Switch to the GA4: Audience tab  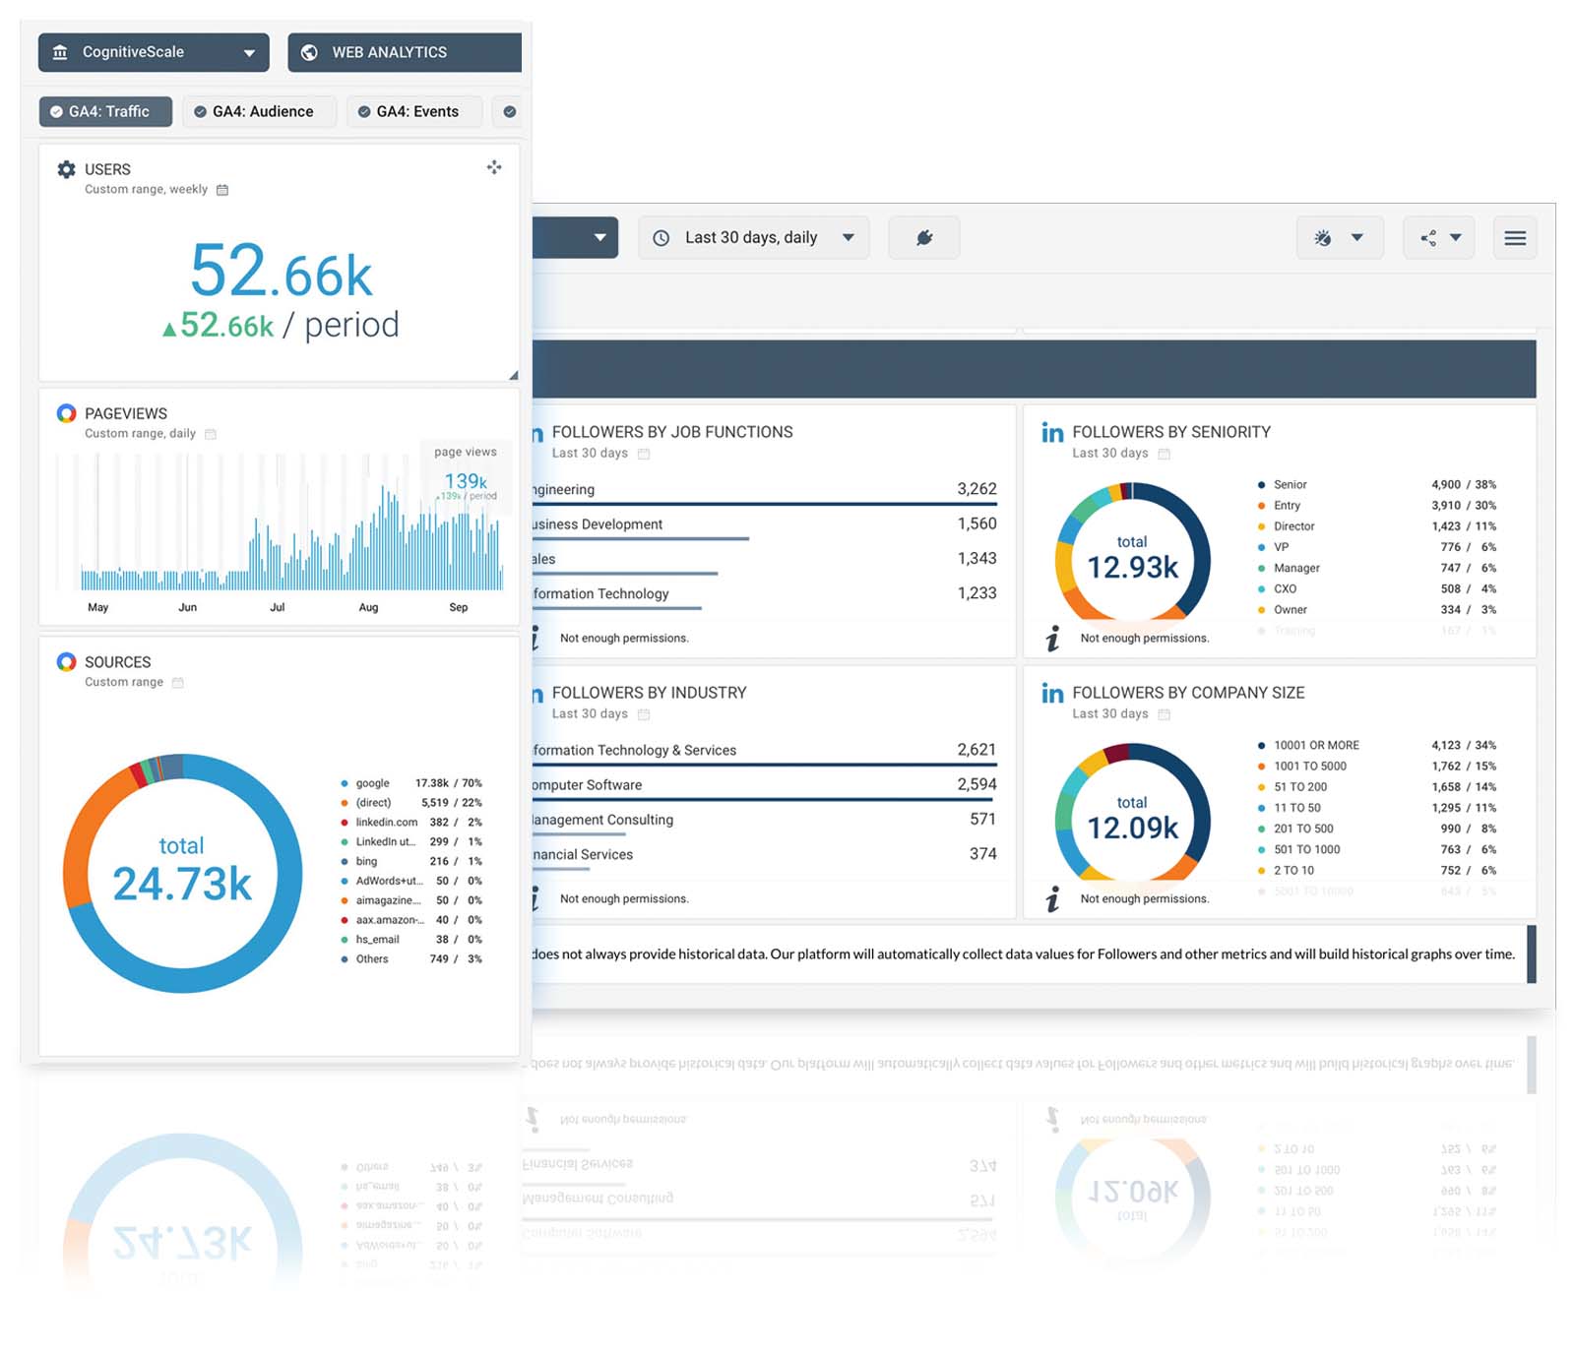[259, 111]
